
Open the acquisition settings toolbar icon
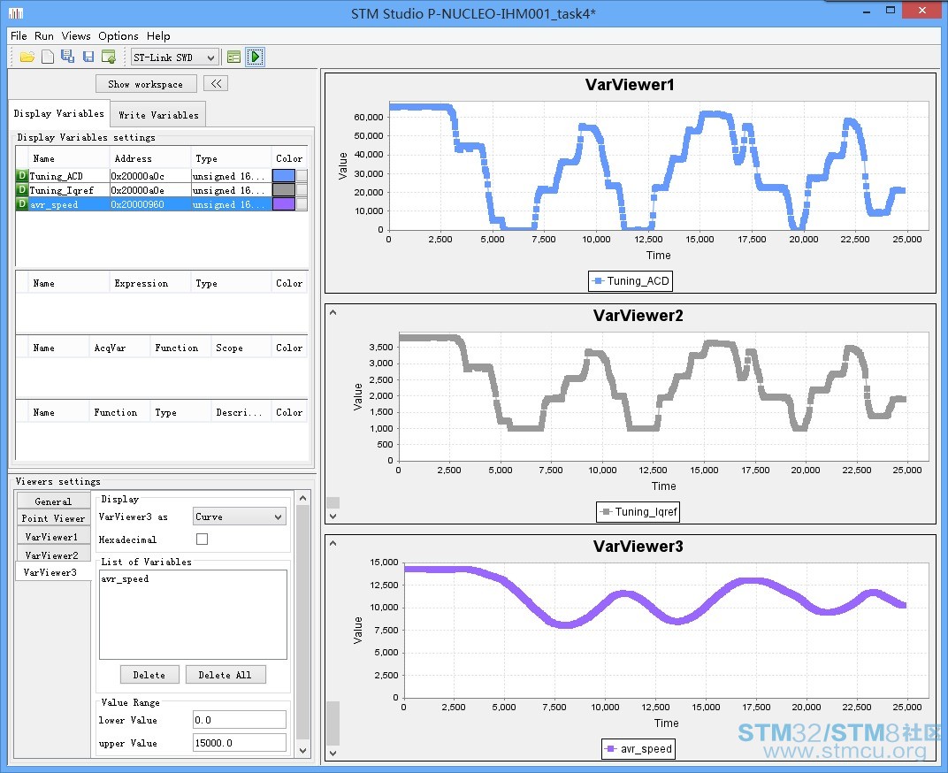click(x=233, y=57)
